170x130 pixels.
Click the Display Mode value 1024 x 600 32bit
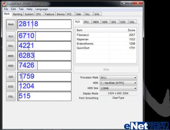tap(118, 93)
